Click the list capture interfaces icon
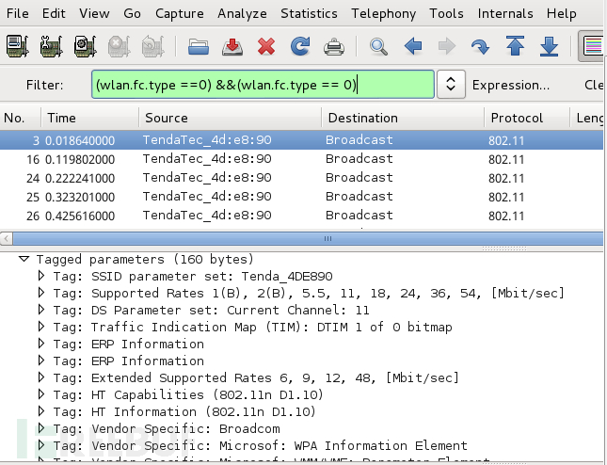This screenshot has width=607, height=465. pyautogui.click(x=17, y=45)
